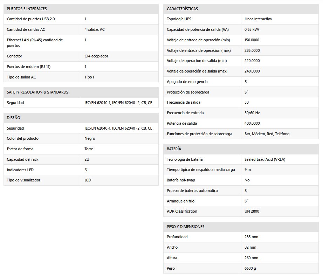Select the 'LCD' display type value
This screenshot has height=276, width=323.
coord(88,180)
